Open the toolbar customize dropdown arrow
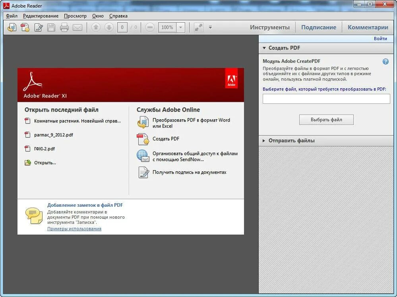 210,27
